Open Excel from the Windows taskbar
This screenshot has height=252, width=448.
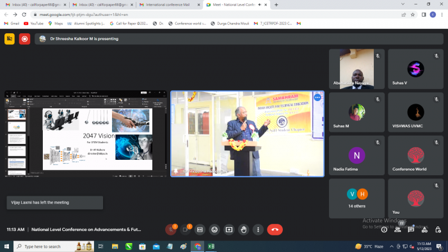tap(211, 246)
